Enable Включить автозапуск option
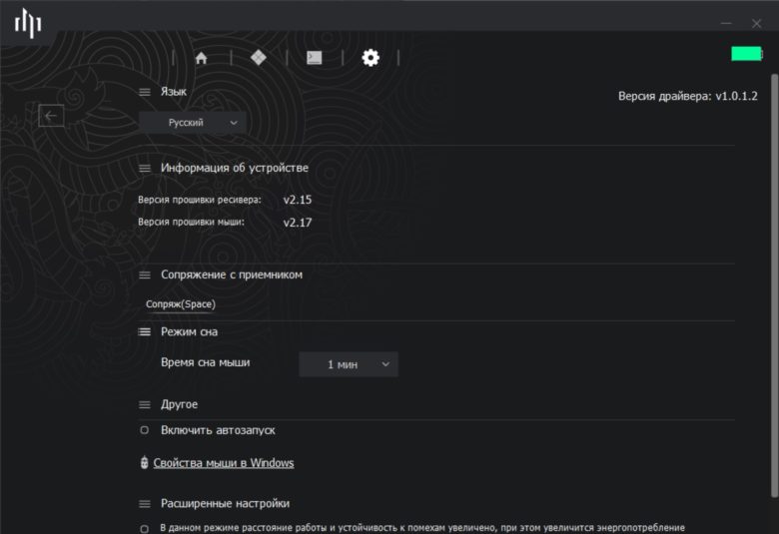Image resolution: width=779 pixels, height=534 pixels. pos(144,430)
